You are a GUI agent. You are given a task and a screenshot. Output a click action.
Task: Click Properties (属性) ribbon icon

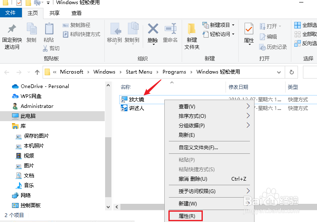(x=249, y=29)
